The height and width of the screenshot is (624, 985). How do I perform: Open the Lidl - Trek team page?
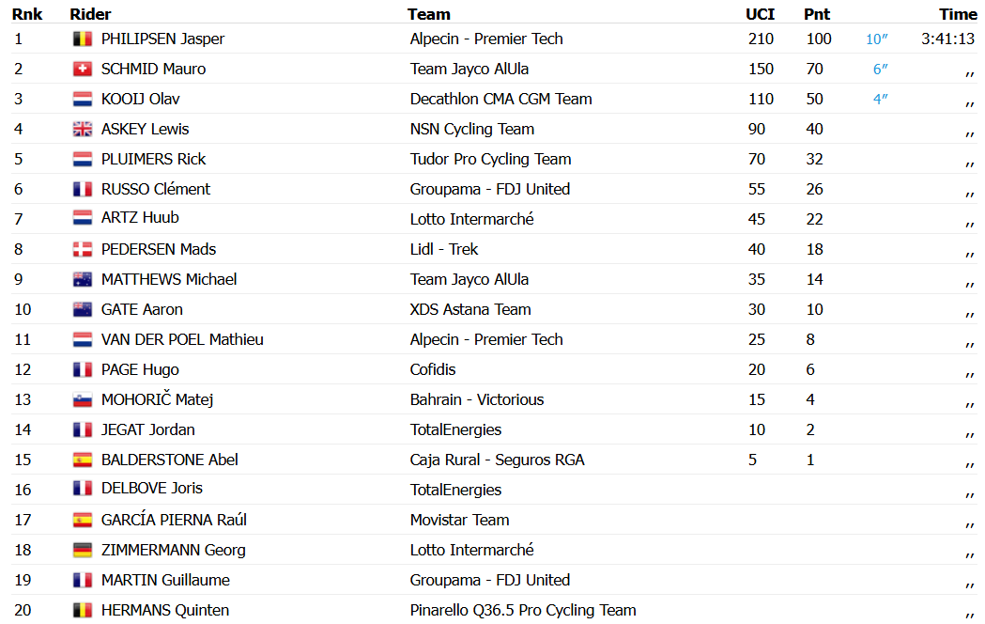pos(443,249)
